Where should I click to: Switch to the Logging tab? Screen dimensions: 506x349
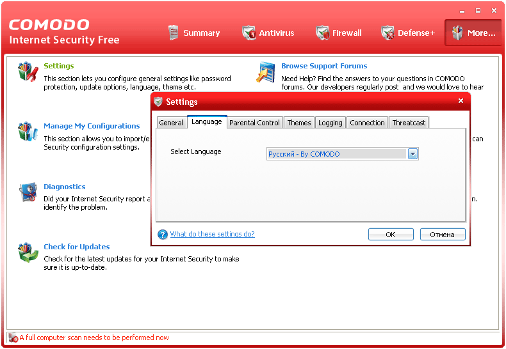pyautogui.click(x=330, y=123)
